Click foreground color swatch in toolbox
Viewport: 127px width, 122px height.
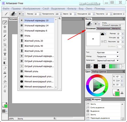6,106
